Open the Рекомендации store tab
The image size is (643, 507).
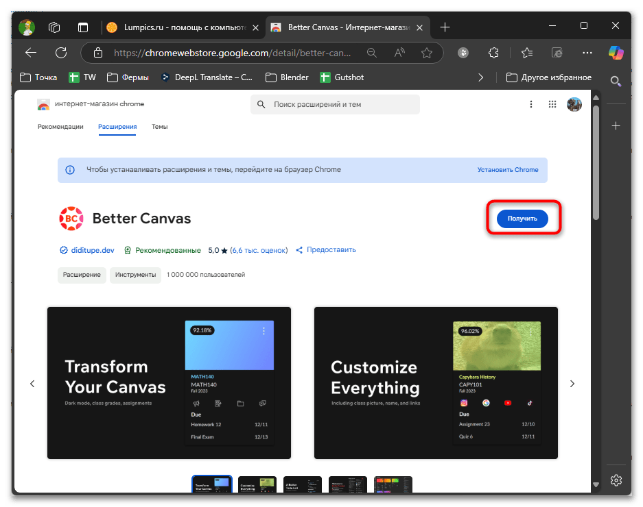pyautogui.click(x=60, y=127)
